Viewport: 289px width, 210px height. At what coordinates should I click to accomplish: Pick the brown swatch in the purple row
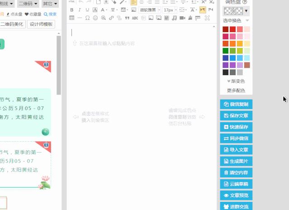pos(247,65)
